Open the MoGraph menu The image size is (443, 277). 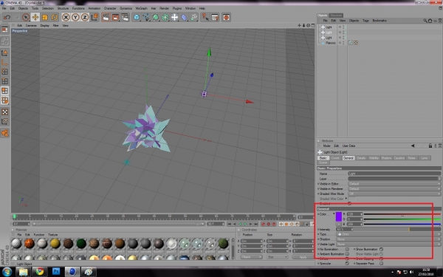point(141,8)
